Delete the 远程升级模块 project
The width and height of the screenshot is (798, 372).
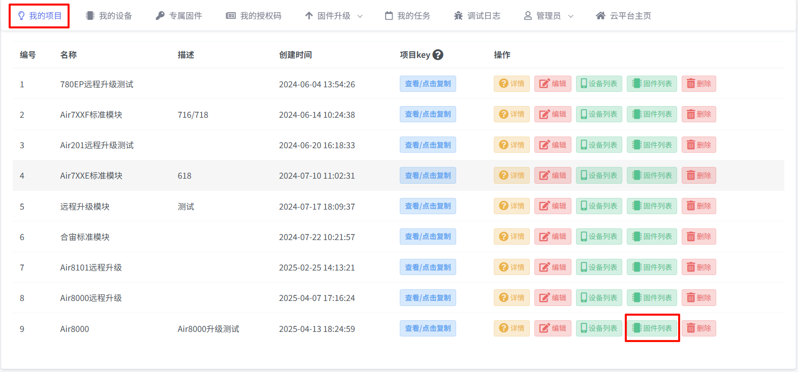(699, 206)
